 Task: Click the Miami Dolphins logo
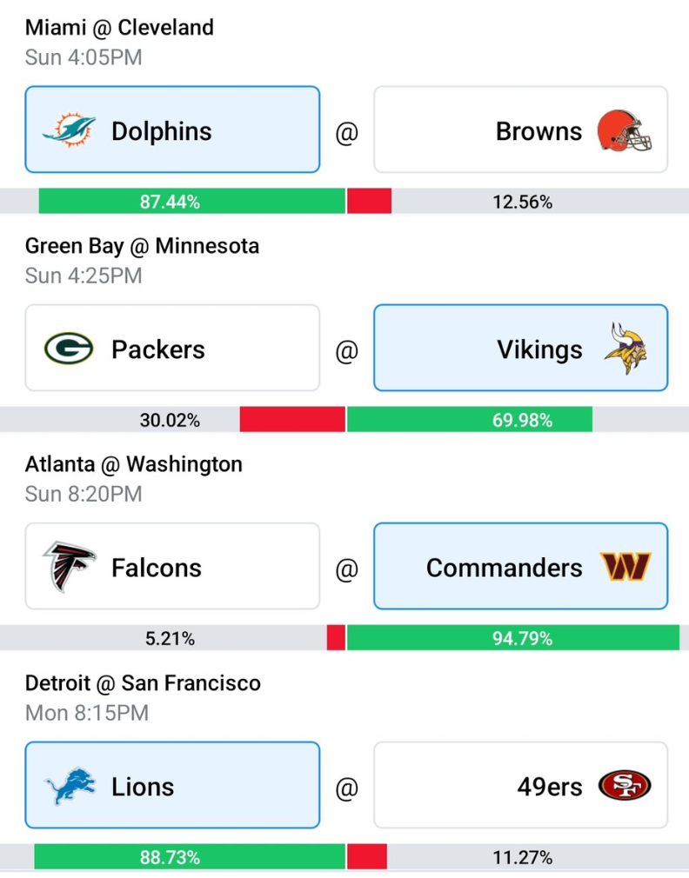[69, 130]
